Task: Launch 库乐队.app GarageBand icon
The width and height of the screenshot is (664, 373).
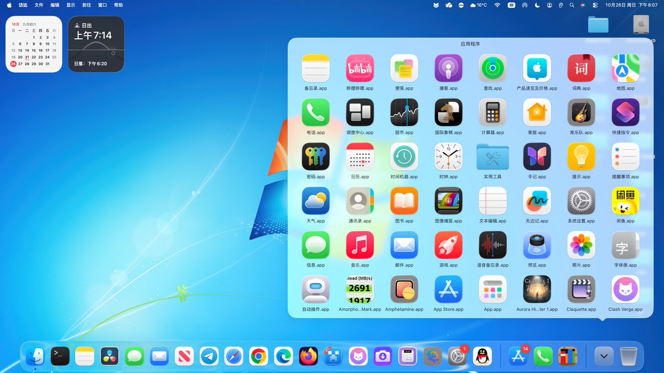Action: [581, 112]
